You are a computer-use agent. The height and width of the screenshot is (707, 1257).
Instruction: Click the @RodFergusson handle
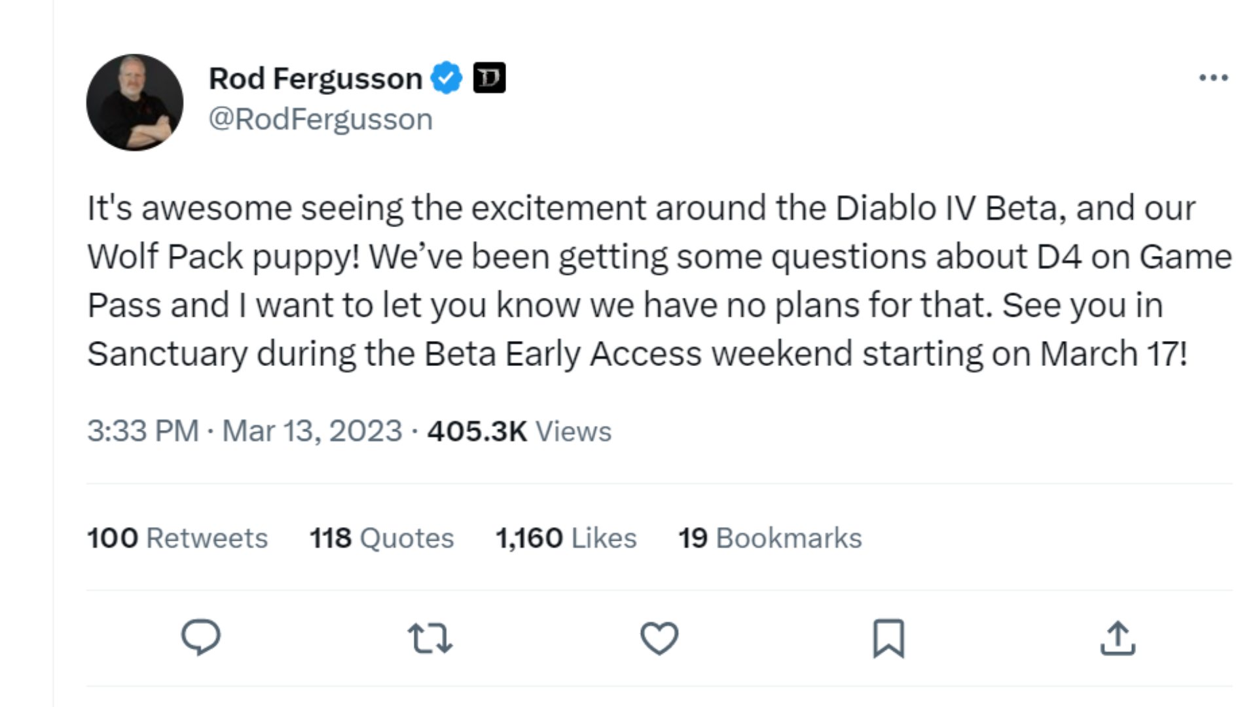pyautogui.click(x=320, y=118)
